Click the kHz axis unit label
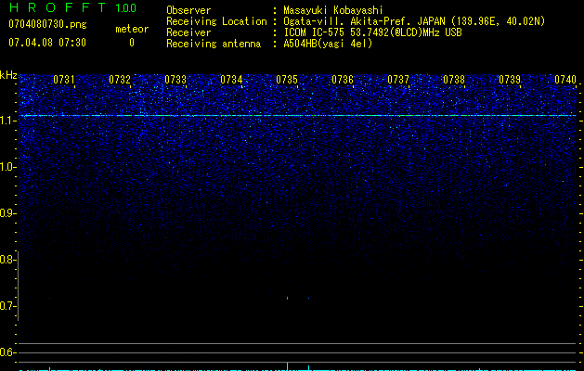The width and height of the screenshot is (584, 371). coord(8,76)
